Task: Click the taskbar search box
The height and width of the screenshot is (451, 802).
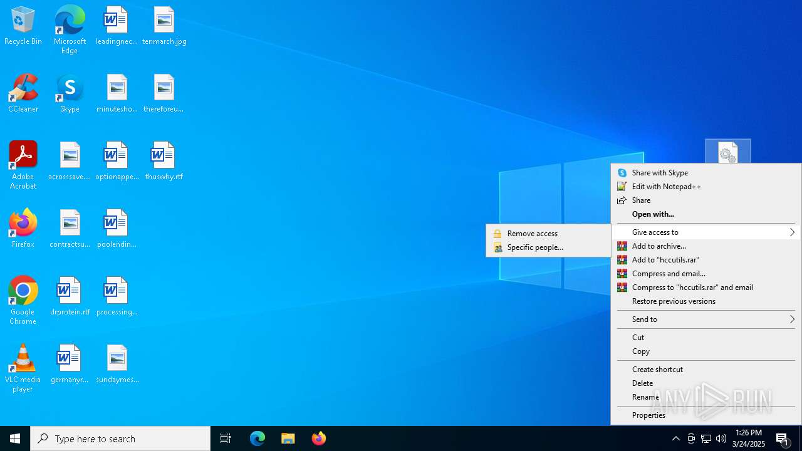Action: (120, 438)
